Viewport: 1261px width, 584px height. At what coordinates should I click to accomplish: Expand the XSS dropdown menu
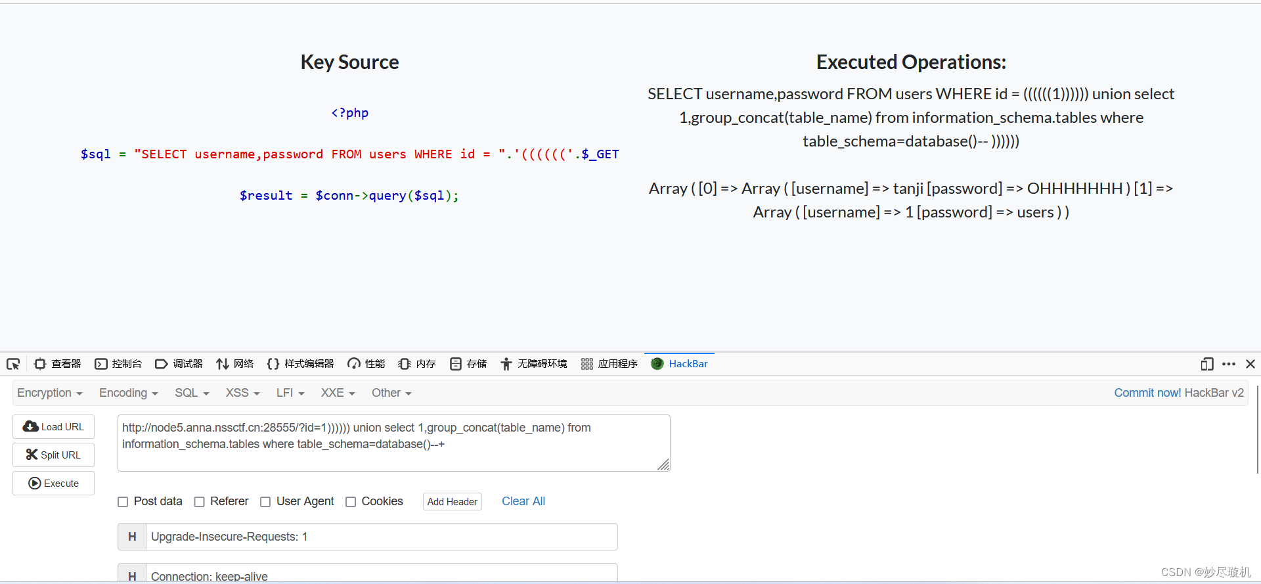(x=243, y=393)
